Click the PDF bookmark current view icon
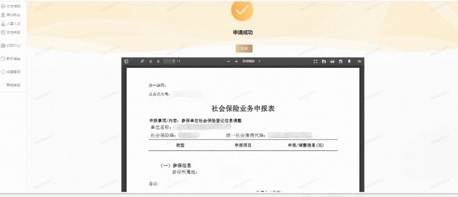This screenshot has width=458, height=197. pyautogui.click(x=349, y=62)
